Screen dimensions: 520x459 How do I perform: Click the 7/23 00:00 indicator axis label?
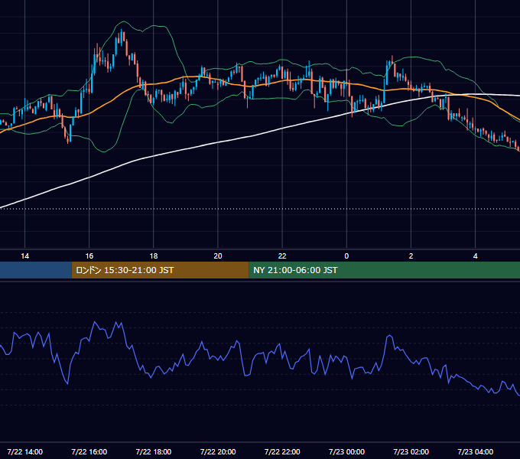click(346, 451)
